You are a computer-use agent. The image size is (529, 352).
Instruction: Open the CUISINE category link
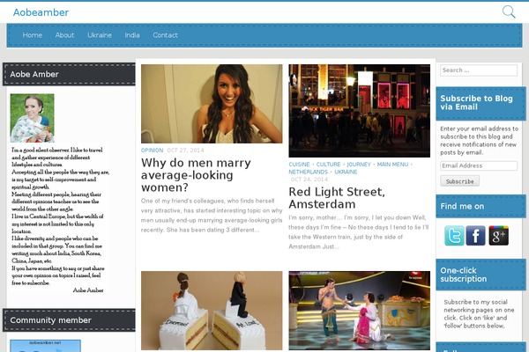(x=299, y=165)
